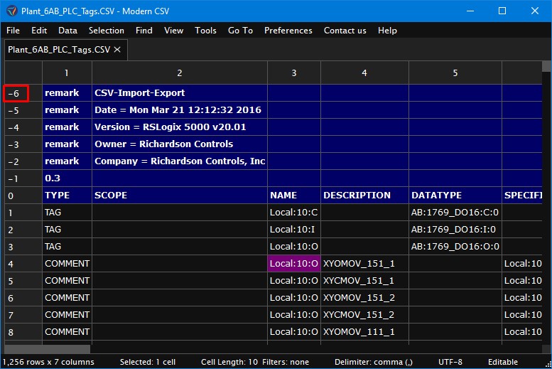The height and width of the screenshot is (369, 552).
Task: Click the DESCRIPTION header cell
Action: (x=364, y=196)
